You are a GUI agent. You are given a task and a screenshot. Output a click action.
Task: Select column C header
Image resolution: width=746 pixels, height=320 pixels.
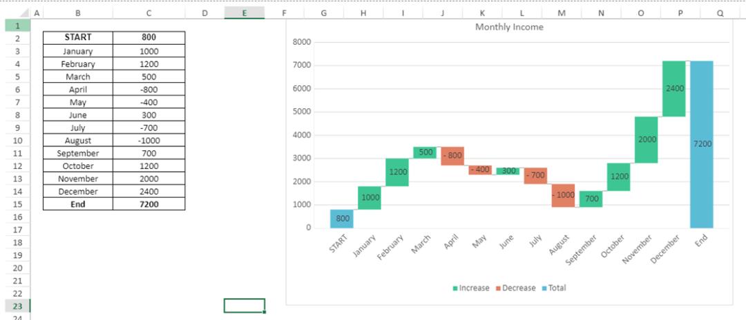(x=149, y=13)
